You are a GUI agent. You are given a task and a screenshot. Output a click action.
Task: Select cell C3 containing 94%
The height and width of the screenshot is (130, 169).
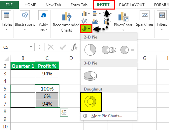click(x=47, y=73)
